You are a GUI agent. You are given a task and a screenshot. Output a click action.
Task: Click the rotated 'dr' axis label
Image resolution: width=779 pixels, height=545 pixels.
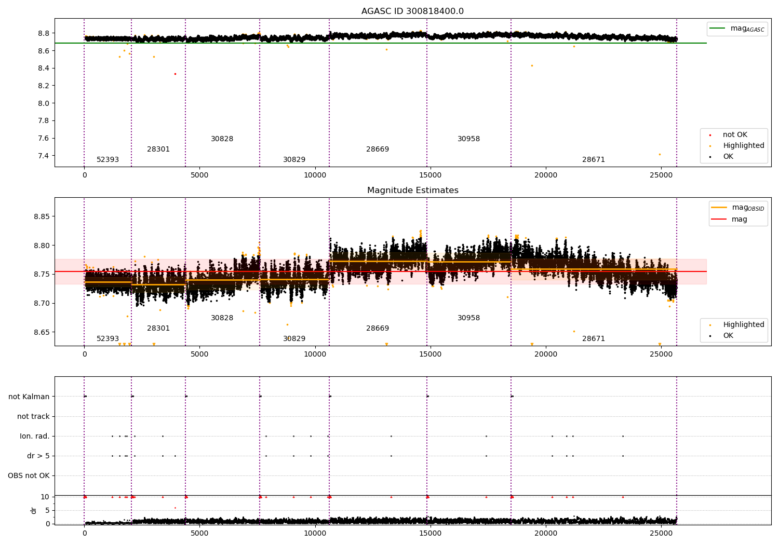click(x=34, y=510)
